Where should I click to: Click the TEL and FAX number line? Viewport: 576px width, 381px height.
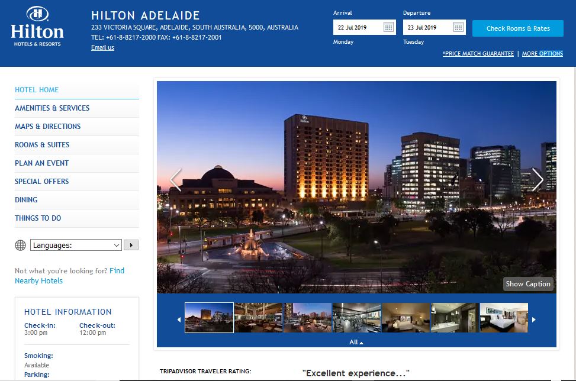click(156, 37)
